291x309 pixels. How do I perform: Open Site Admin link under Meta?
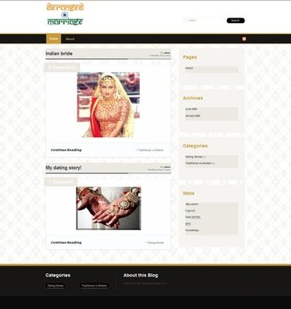[x=191, y=204]
